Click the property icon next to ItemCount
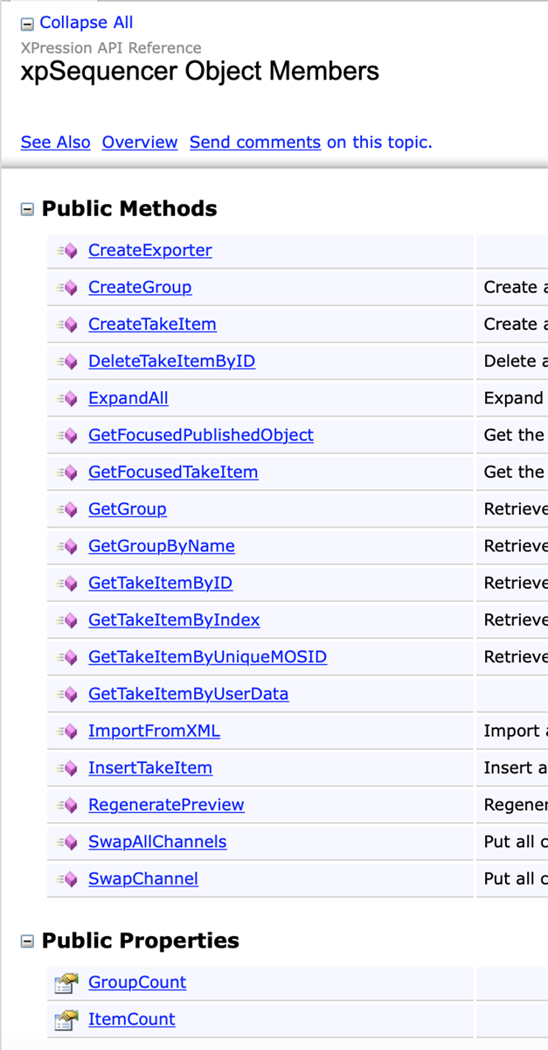 pos(66,1020)
